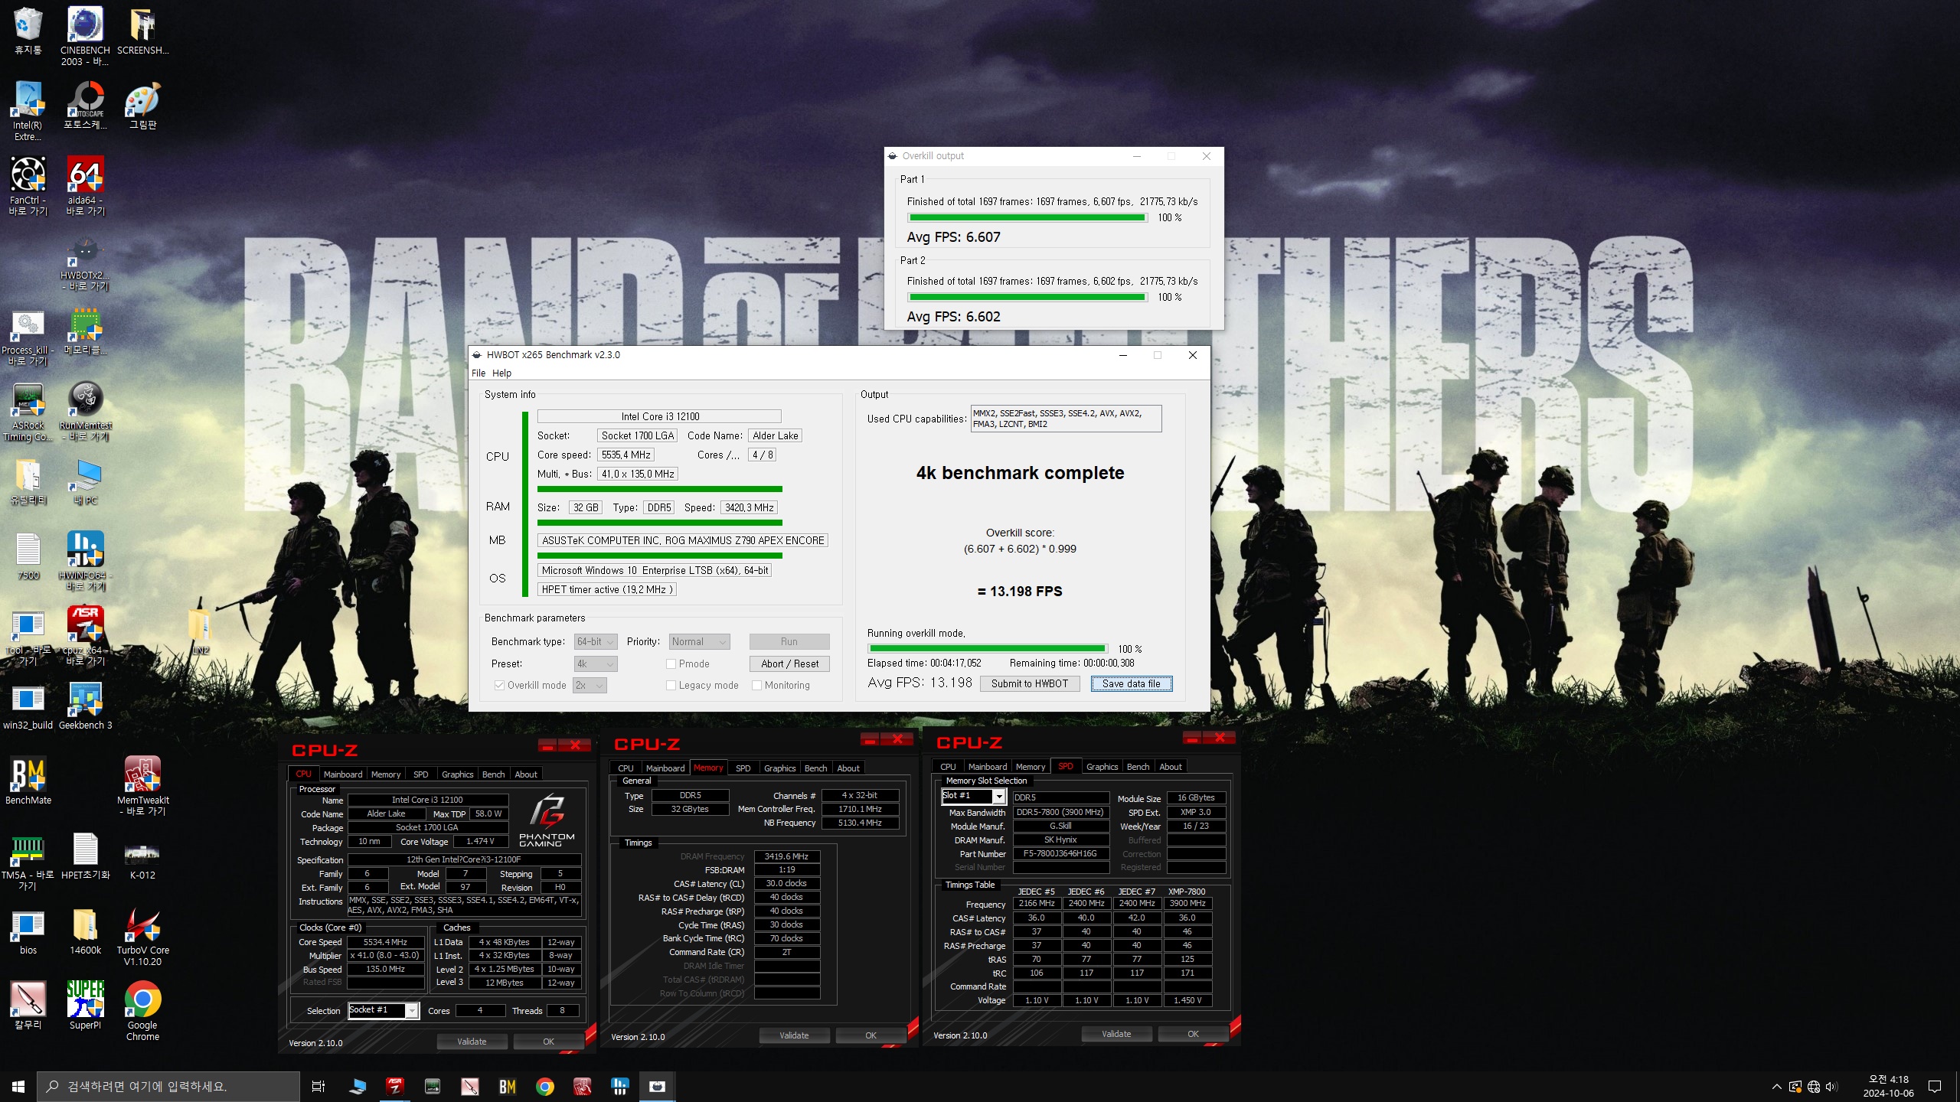Screen dimensions: 1960x1102
Task: Open the Help menu in HWBOT x265
Action: (x=501, y=373)
